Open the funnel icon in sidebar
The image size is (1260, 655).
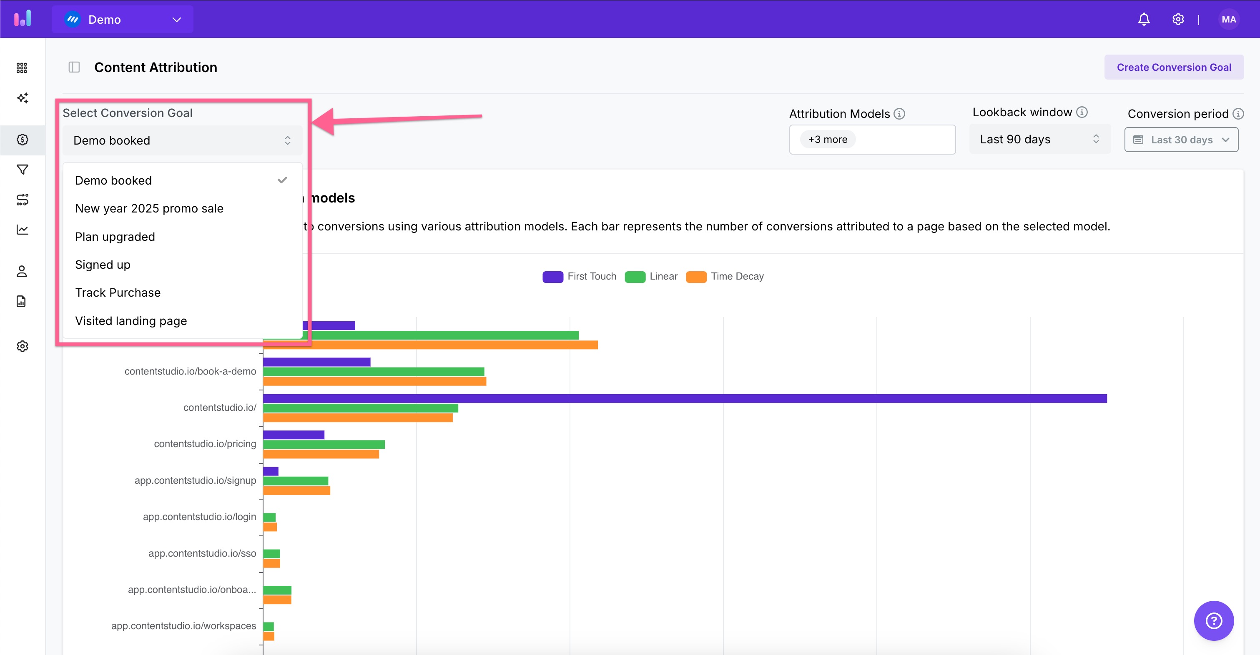point(22,170)
